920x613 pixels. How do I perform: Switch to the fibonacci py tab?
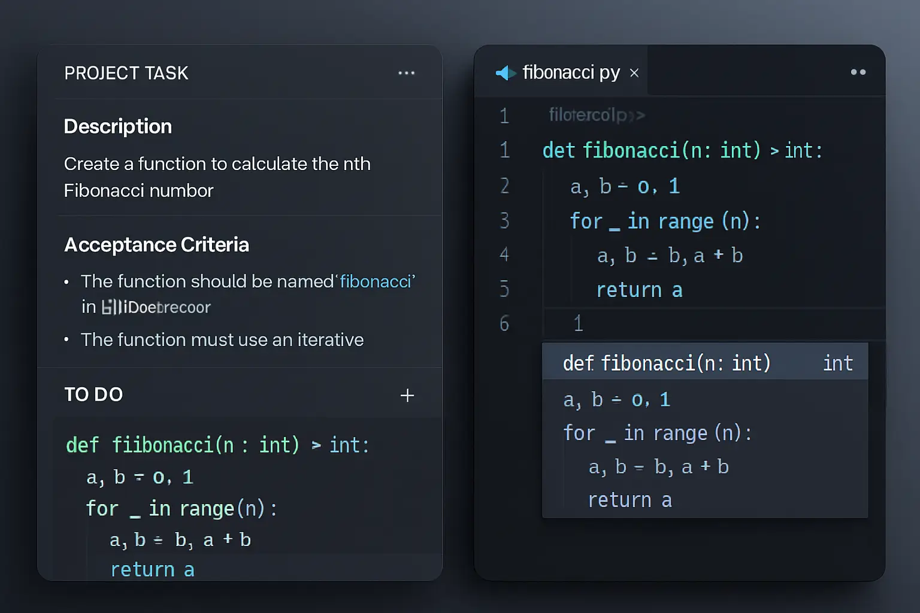coord(561,72)
